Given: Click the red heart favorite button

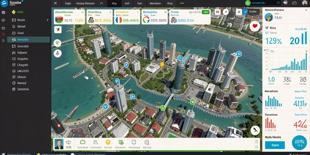Looking at the screenshot, I should [255, 26].
